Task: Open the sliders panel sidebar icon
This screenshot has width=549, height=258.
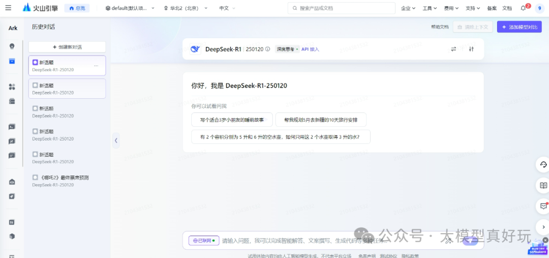Action: (12, 222)
